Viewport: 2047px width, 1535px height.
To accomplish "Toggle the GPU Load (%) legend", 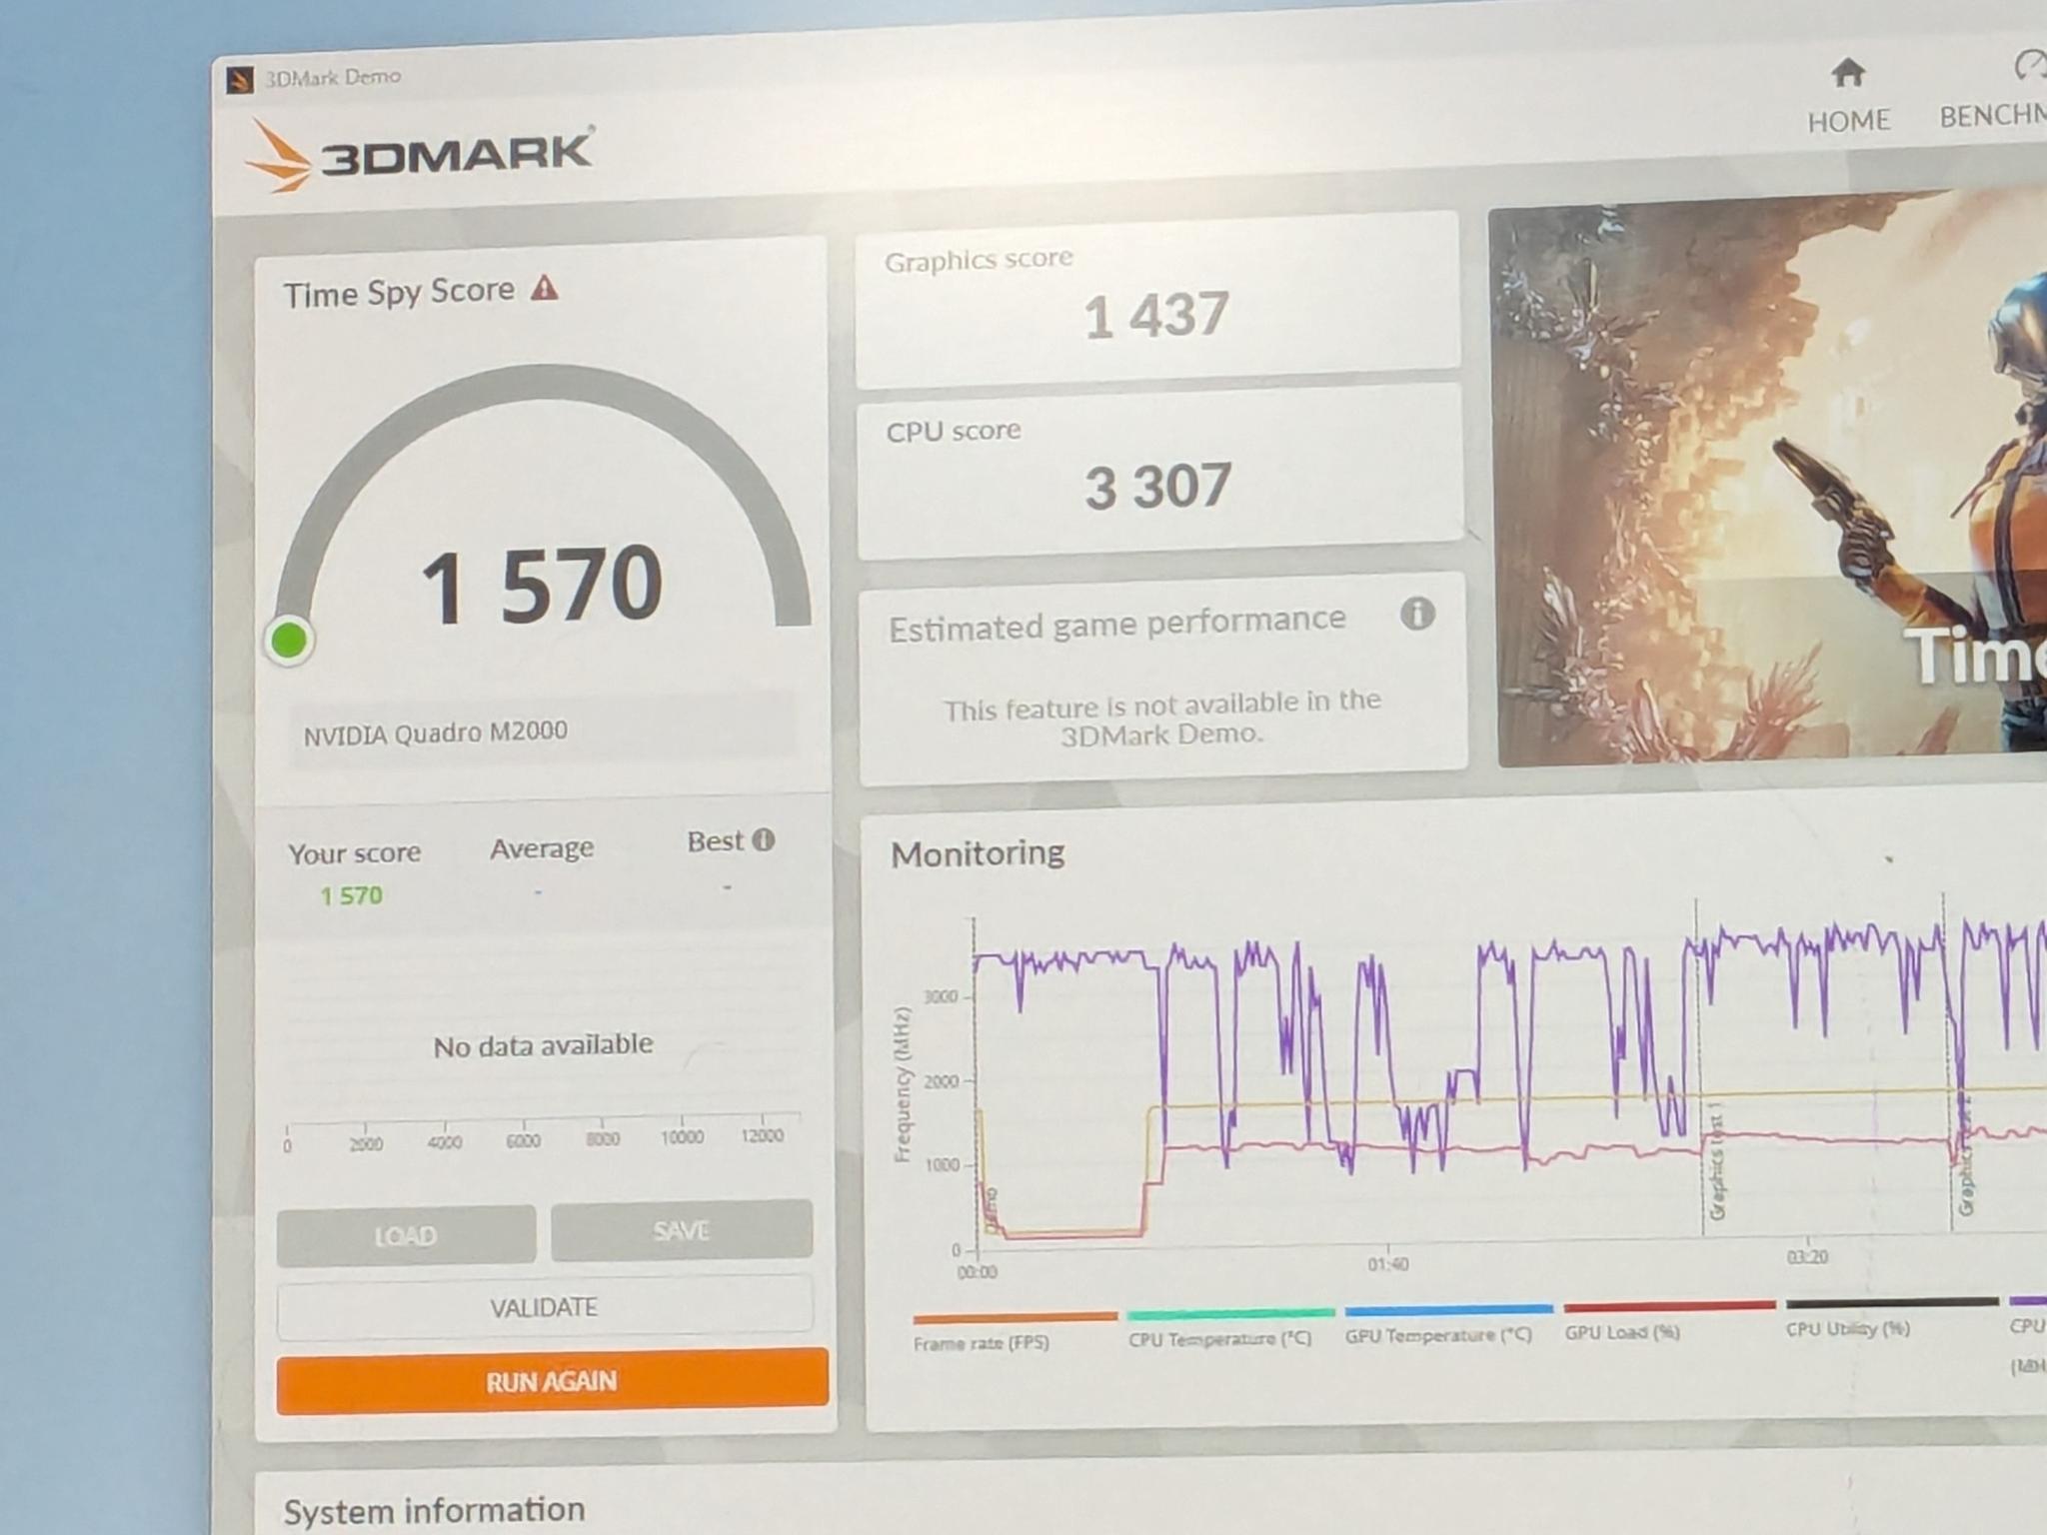I will coord(1668,1321).
